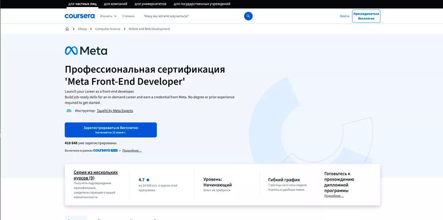Click the large Meta logo
Viewport: 443px width, 220px height.
[x=86, y=51]
